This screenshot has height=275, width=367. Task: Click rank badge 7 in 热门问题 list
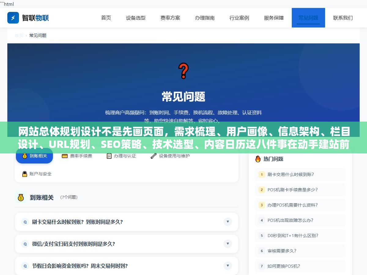(261, 266)
